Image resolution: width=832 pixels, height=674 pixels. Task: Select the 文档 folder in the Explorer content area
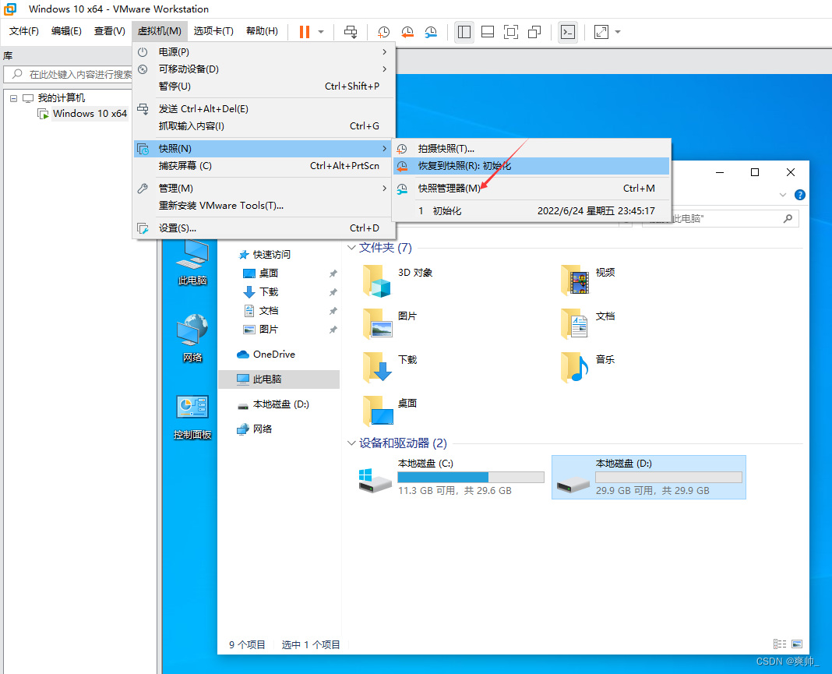pos(588,323)
